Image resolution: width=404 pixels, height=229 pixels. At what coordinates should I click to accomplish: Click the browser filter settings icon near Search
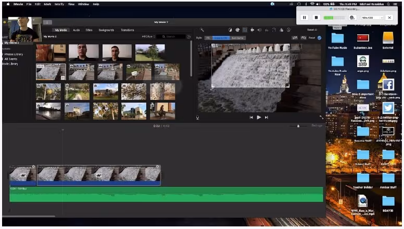(189, 36)
